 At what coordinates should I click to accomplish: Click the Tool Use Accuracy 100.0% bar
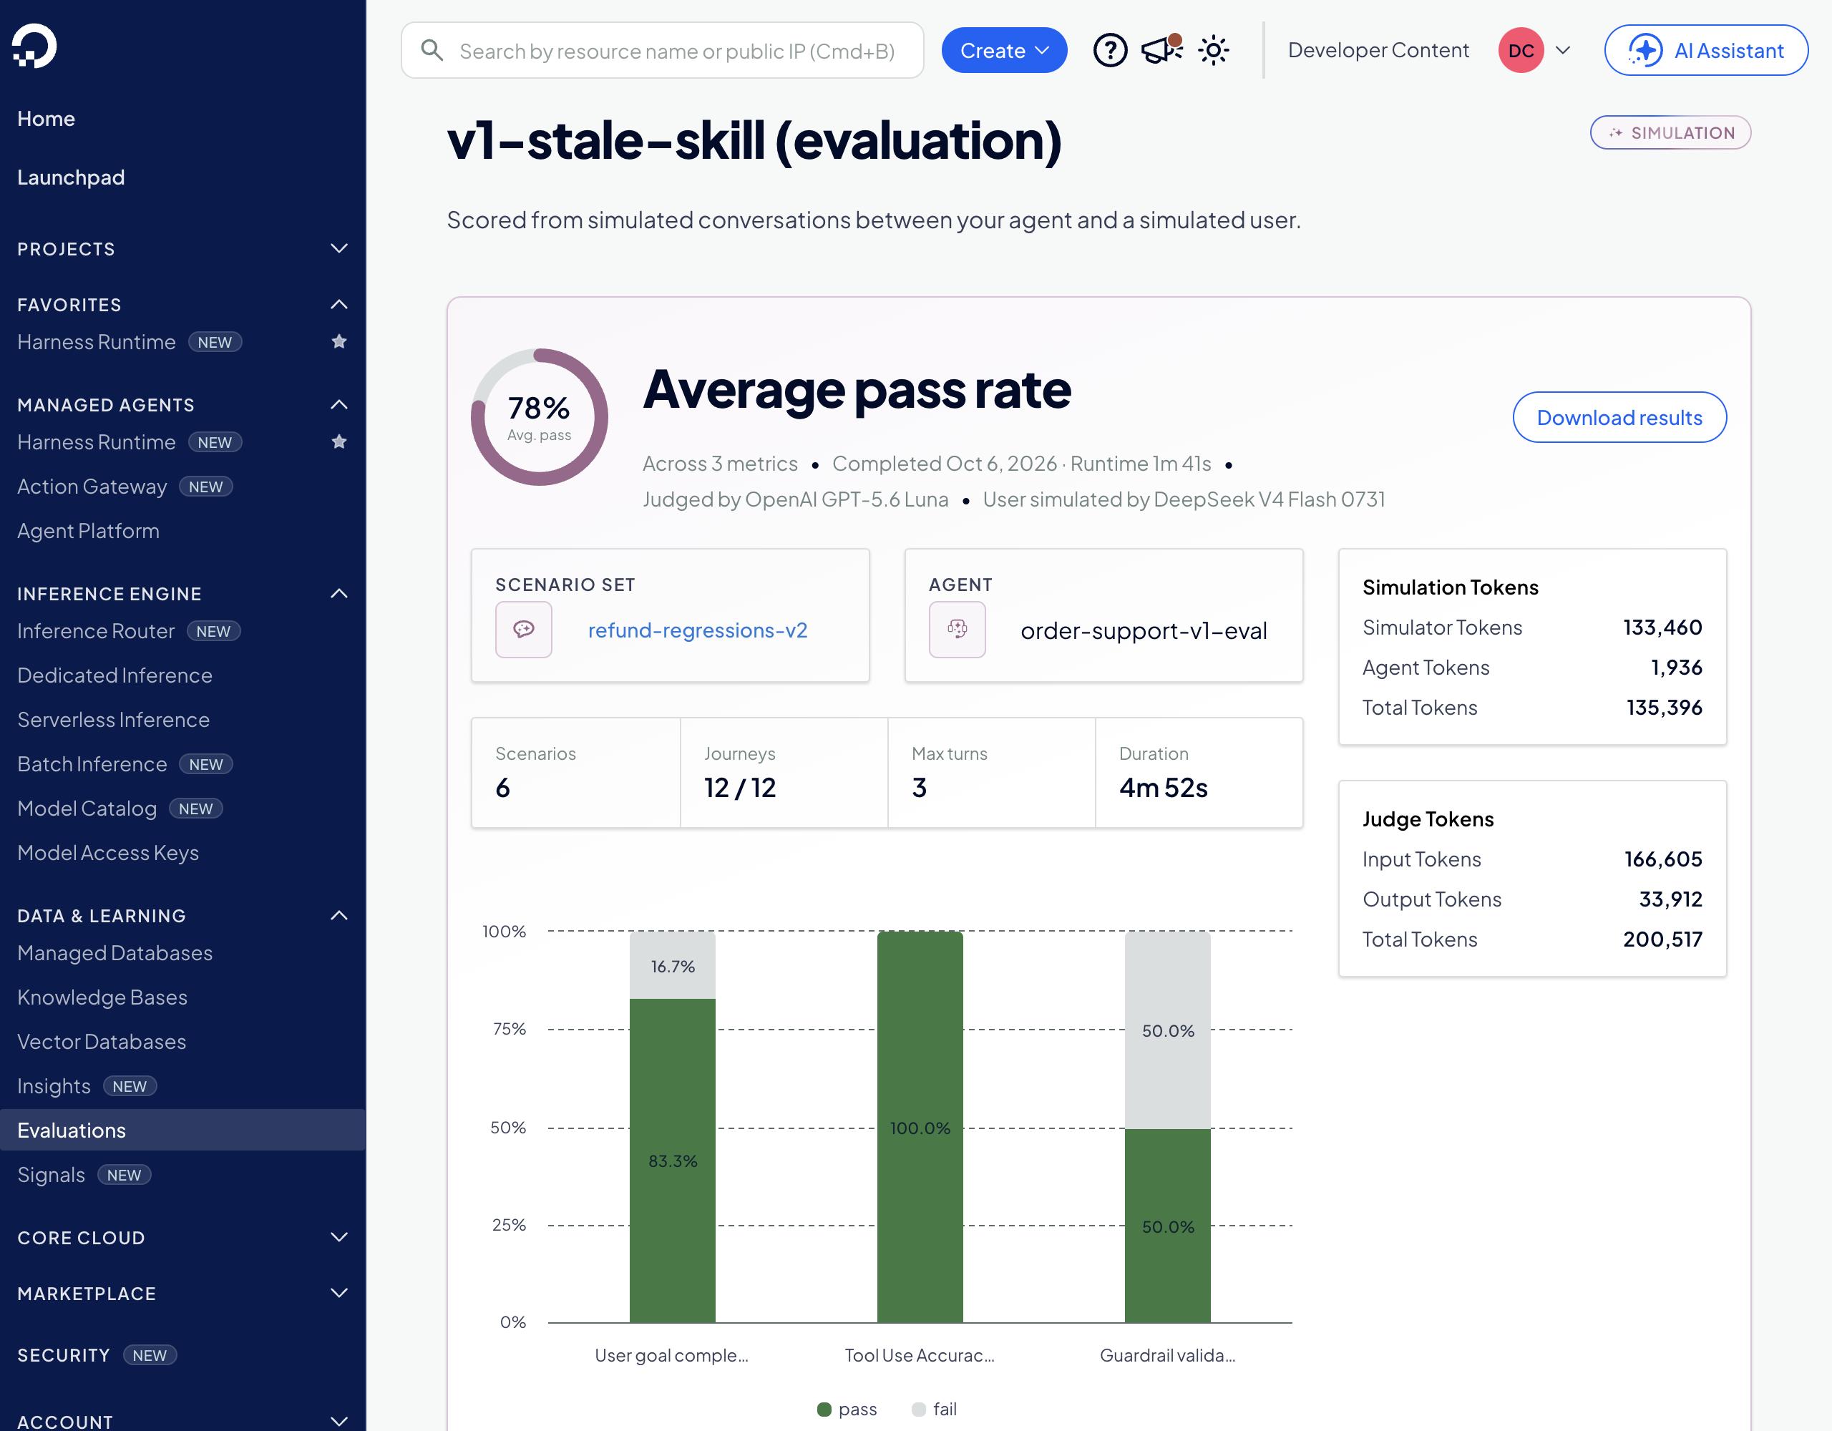[x=920, y=1128]
